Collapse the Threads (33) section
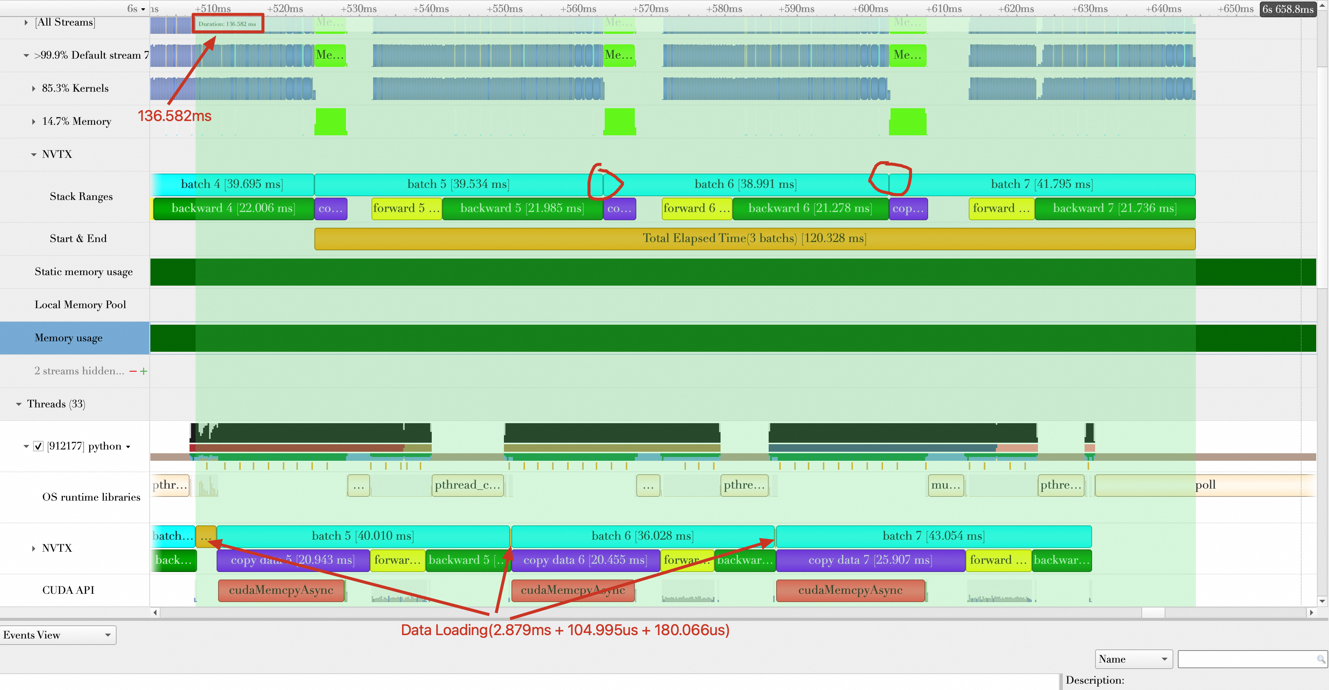Screen dimensions: 1329x690 tap(18, 404)
